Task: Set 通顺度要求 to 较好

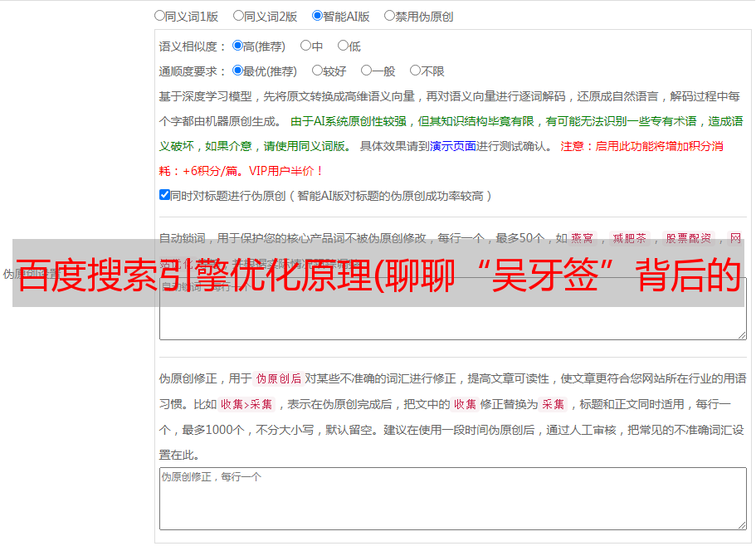Action: coord(317,71)
